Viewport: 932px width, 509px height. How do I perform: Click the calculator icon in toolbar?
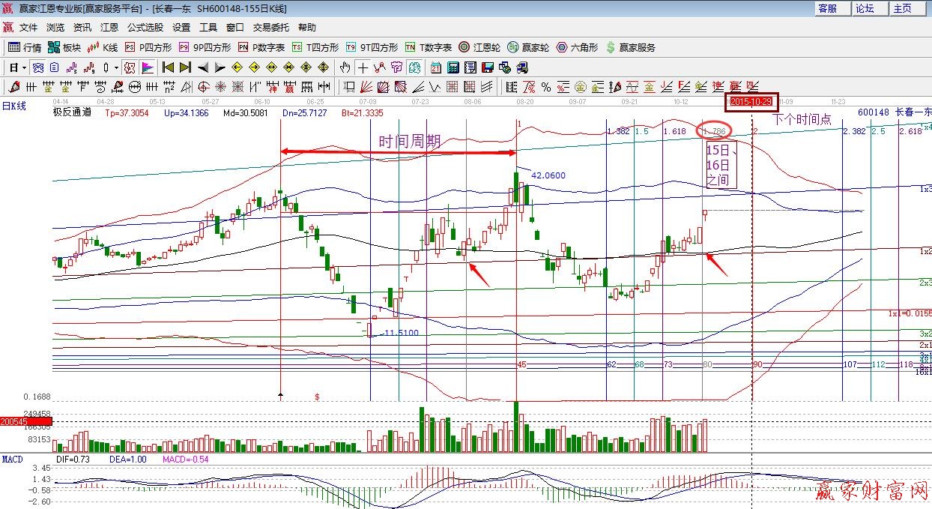coord(453,67)
